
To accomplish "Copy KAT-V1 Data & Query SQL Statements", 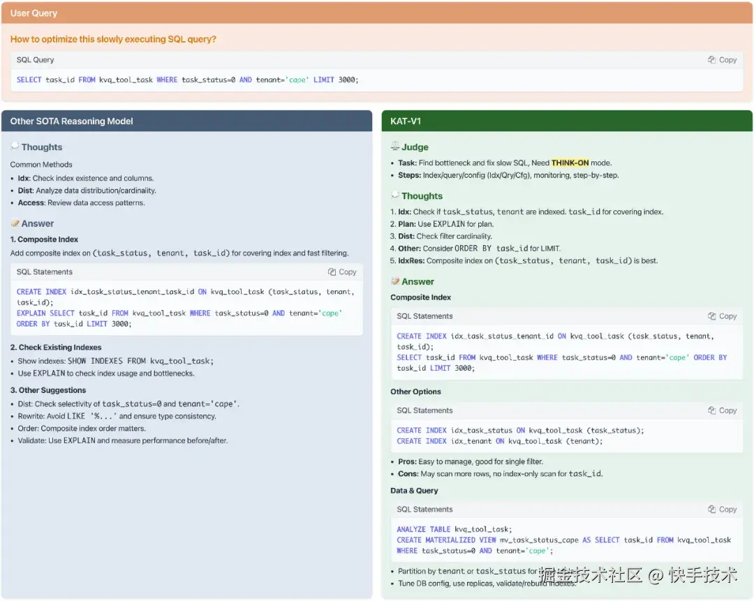I will click(x=723, y=509).
